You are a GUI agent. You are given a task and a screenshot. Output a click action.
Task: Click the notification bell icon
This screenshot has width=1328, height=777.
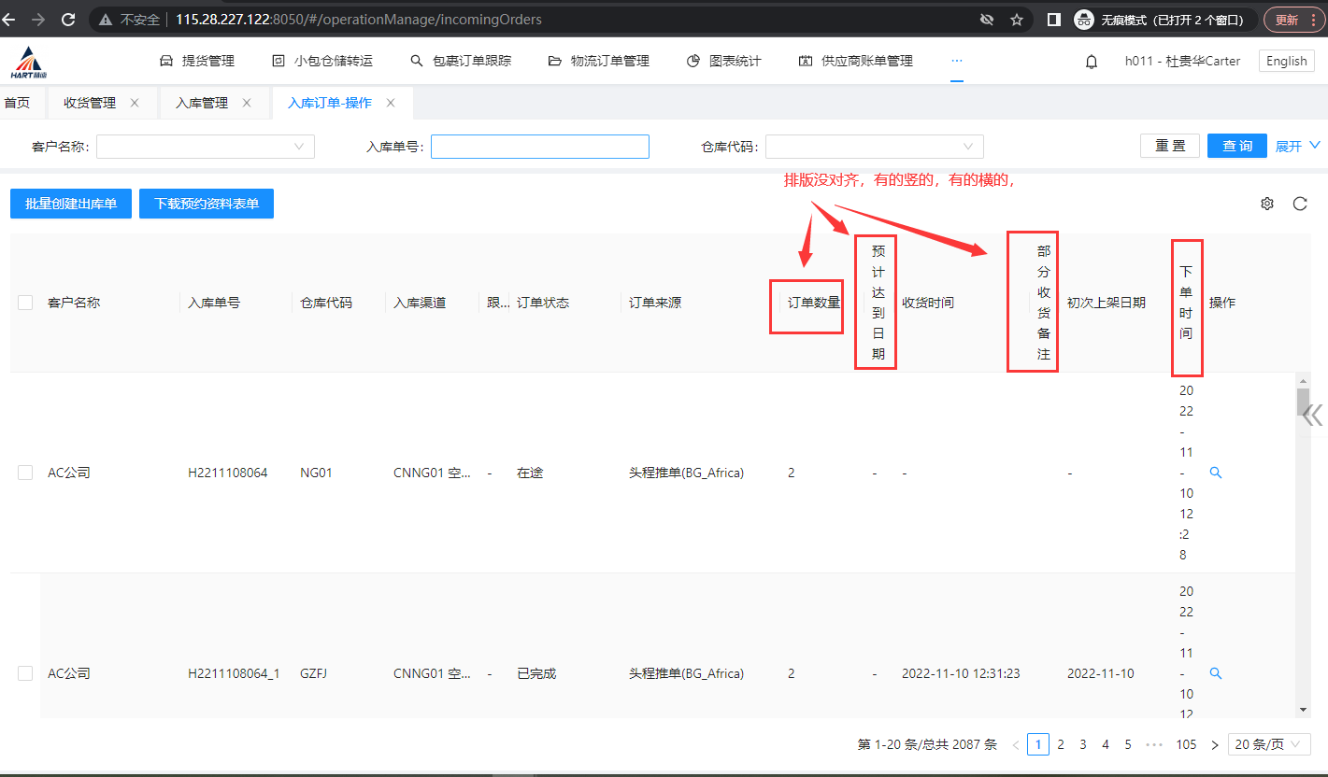coord(1091,62)
